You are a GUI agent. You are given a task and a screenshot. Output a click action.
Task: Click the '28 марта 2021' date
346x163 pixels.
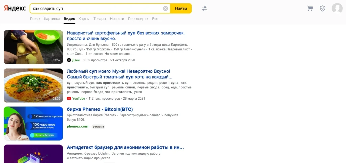tap(134, 99)
